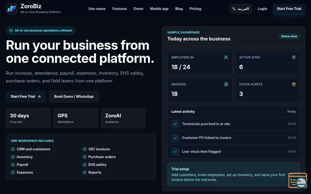Click the 10:34 timestamp
Viewport: 311px width, 194px height.
[x=292, y=138]
